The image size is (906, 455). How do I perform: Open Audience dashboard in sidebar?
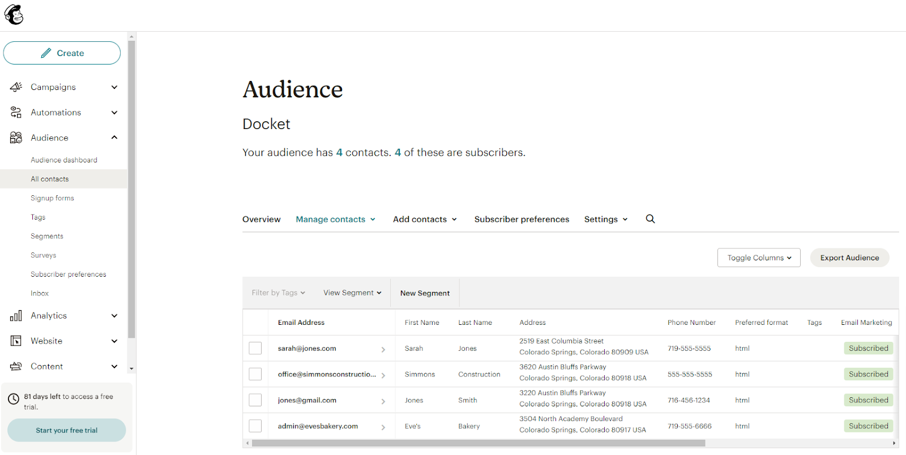(x=64, y=160)
